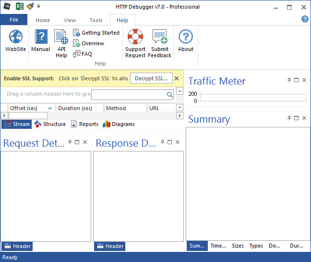Open the Structure view tab

tap(50, 124)
